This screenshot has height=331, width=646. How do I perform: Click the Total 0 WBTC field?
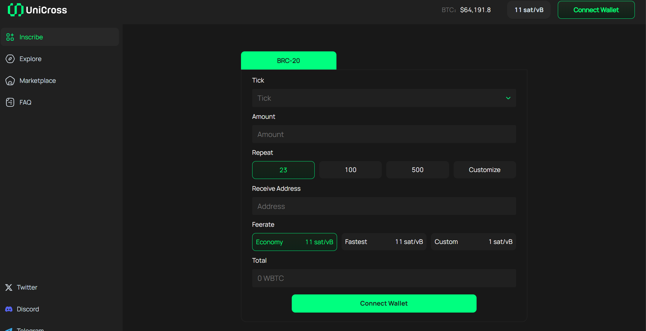point(384,278)
